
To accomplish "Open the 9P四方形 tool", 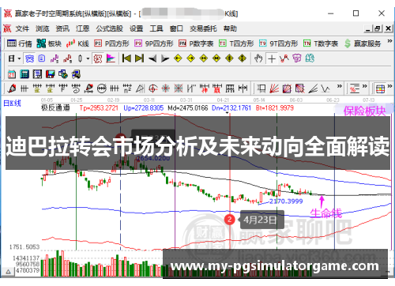I will pos(154,43).
